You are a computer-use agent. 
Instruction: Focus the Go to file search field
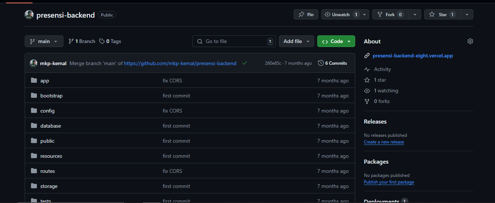point(234,41)
